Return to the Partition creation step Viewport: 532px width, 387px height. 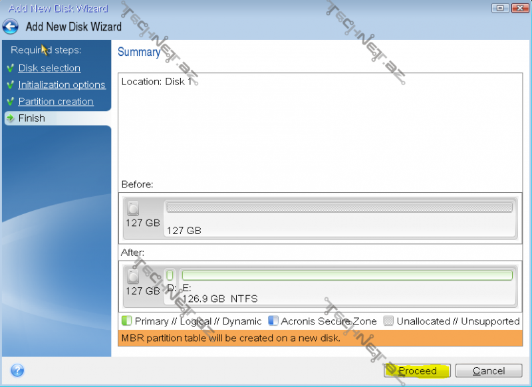56,101
